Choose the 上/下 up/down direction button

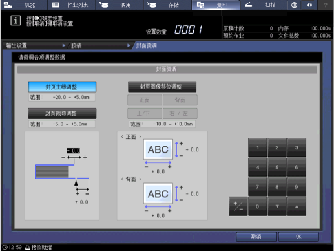pyautogui.click(x=145, y=113)
